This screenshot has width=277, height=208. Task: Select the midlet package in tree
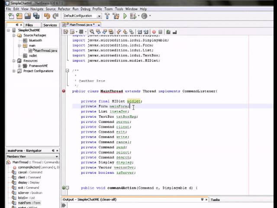point(33,56)
